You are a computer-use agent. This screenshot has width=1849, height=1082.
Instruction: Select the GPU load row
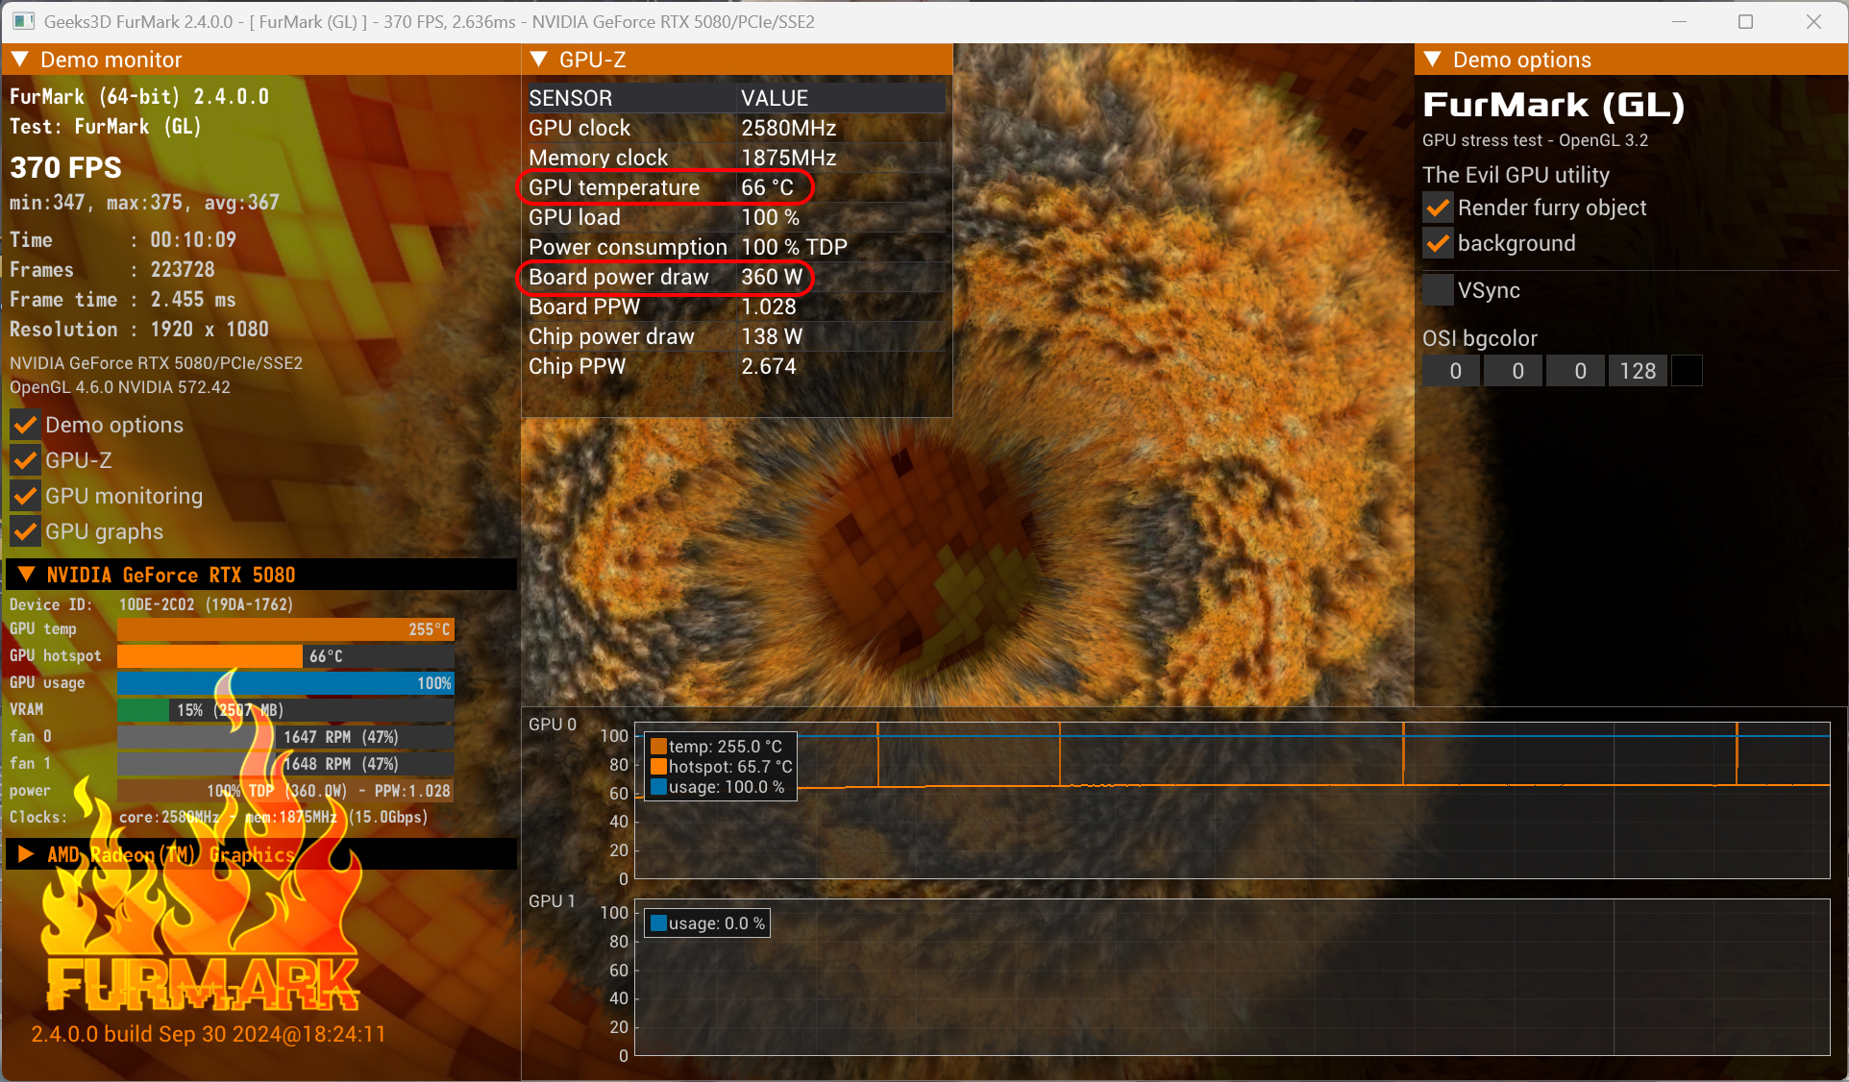pyautogui.click(x=736, y=217)
